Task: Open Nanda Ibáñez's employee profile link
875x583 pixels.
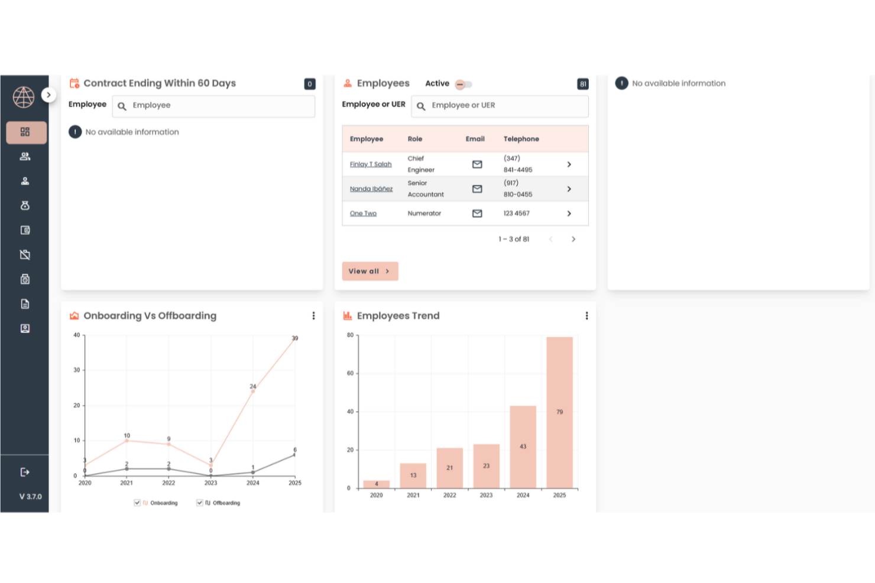Action: (x=371, y=188)
